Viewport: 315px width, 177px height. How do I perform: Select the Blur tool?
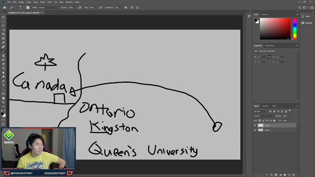3,72
